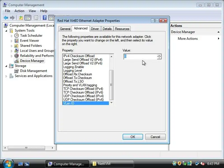Switch to the Driver tab

point(95,29)
